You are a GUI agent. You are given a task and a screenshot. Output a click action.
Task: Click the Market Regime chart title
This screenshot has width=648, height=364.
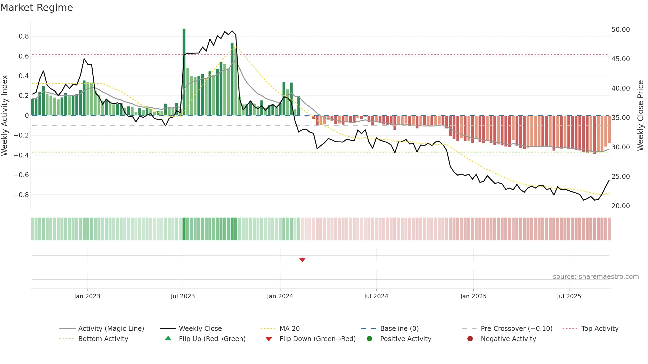click(x=36, y=8)
